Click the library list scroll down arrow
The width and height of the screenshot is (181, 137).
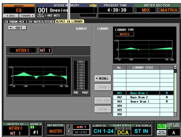click(175, 114)
